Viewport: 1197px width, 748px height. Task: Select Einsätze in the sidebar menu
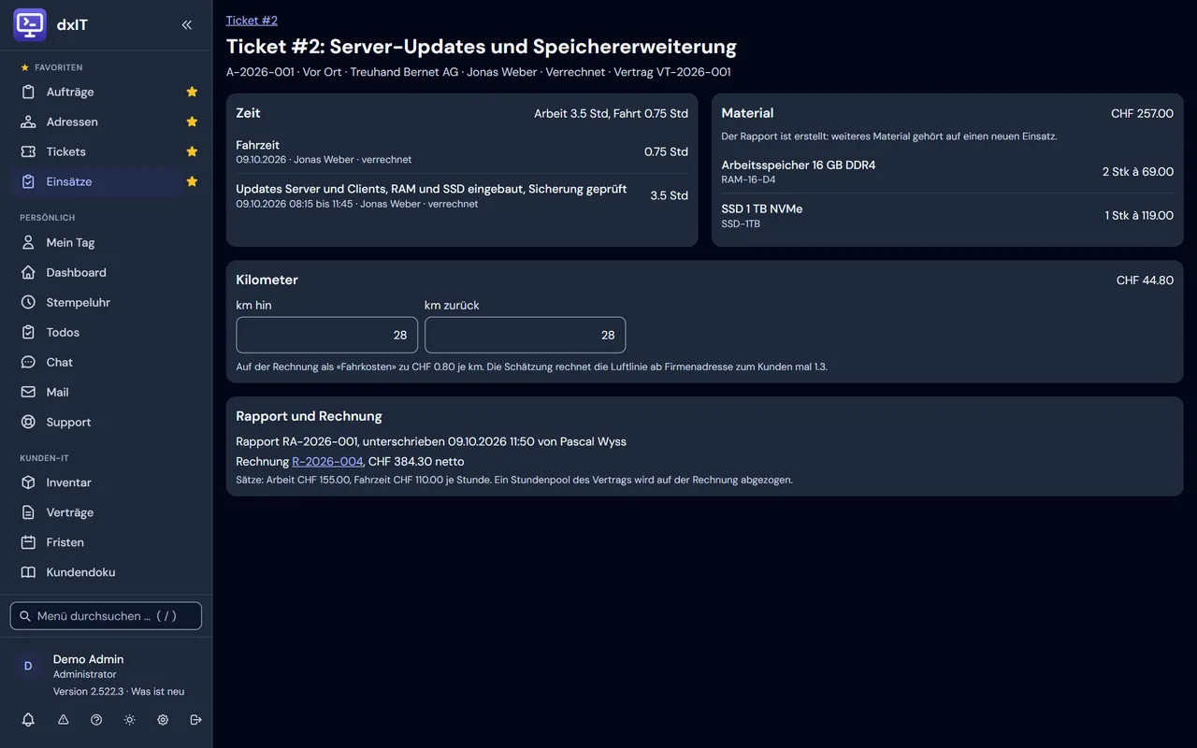(96, 181)
